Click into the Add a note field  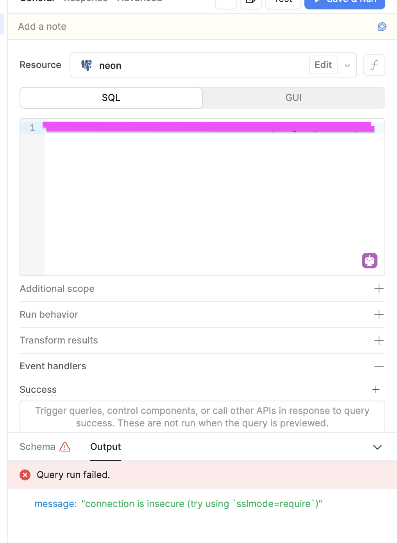tap(191, 27)
